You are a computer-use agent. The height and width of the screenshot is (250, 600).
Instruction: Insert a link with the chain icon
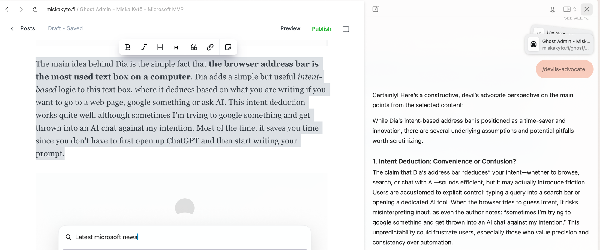point(210,47)
